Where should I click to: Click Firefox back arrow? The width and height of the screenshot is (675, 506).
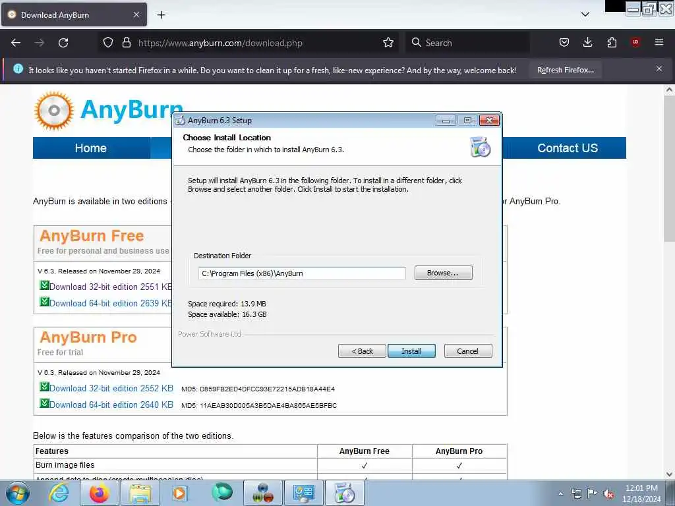pos(16,43)
